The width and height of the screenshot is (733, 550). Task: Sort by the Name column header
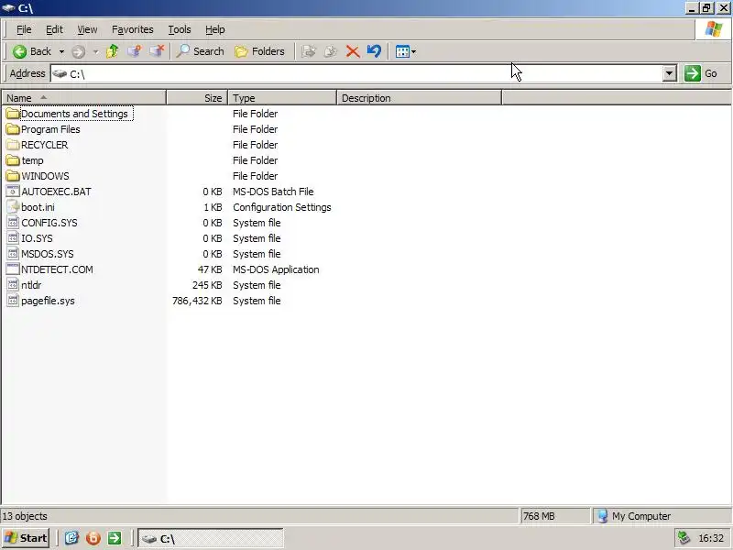pos(83,98)
